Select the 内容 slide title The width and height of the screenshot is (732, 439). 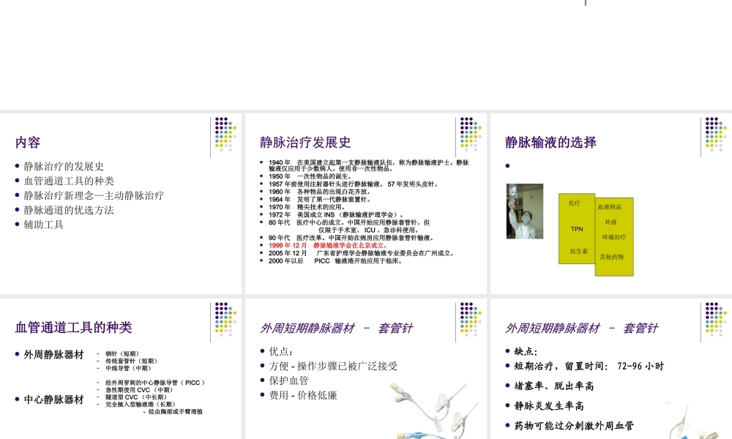click(27, 143)
